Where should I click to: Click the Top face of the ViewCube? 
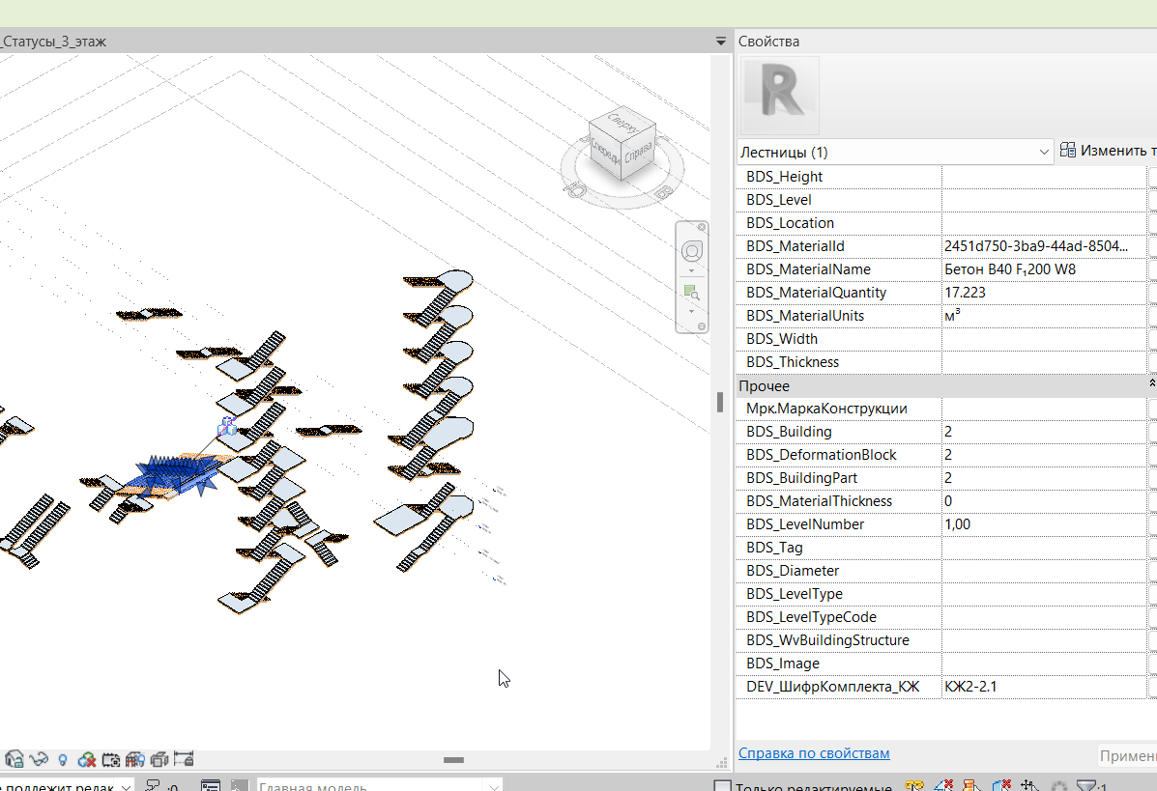tap(622, 122)
